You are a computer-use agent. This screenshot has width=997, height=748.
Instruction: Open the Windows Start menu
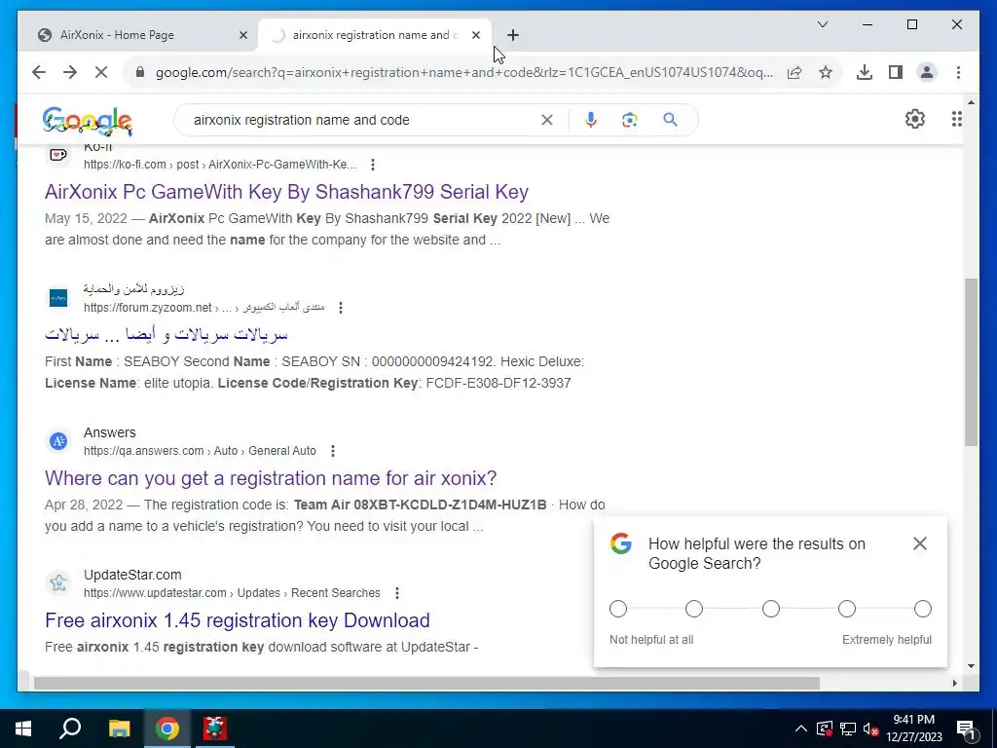23,729
